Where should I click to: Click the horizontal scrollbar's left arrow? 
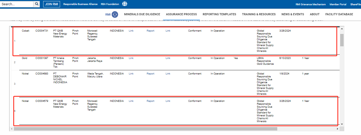click(11, 129)
